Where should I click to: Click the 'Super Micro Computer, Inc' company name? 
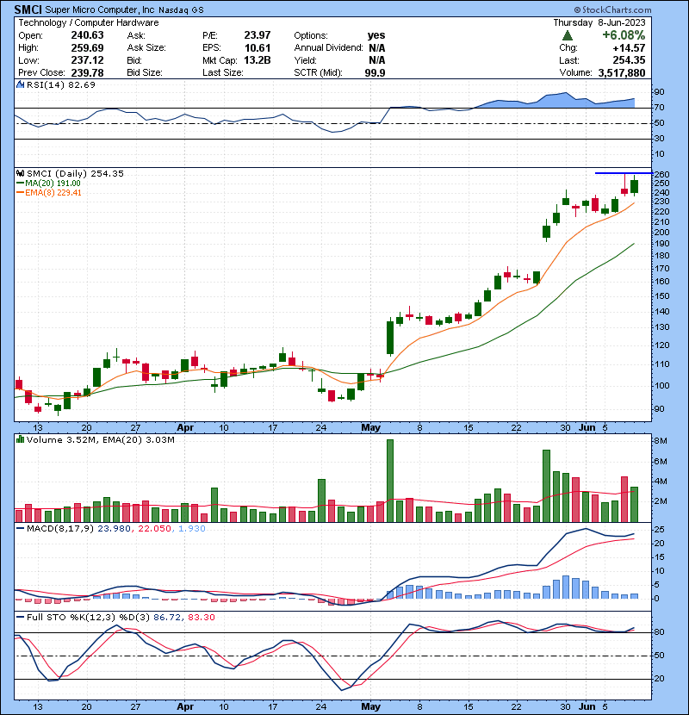tap(100, 9)
